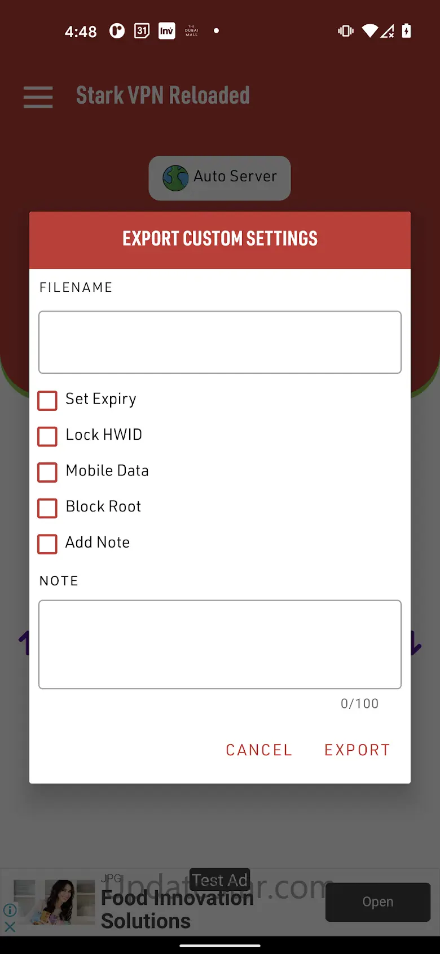This screenshot has width=440, height=954.
Task: Tap the globe icon on Auto Server
Action: click(175, 178)
